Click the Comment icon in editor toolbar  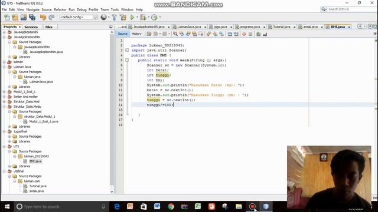pyautogui.click(x=259, y=34)
